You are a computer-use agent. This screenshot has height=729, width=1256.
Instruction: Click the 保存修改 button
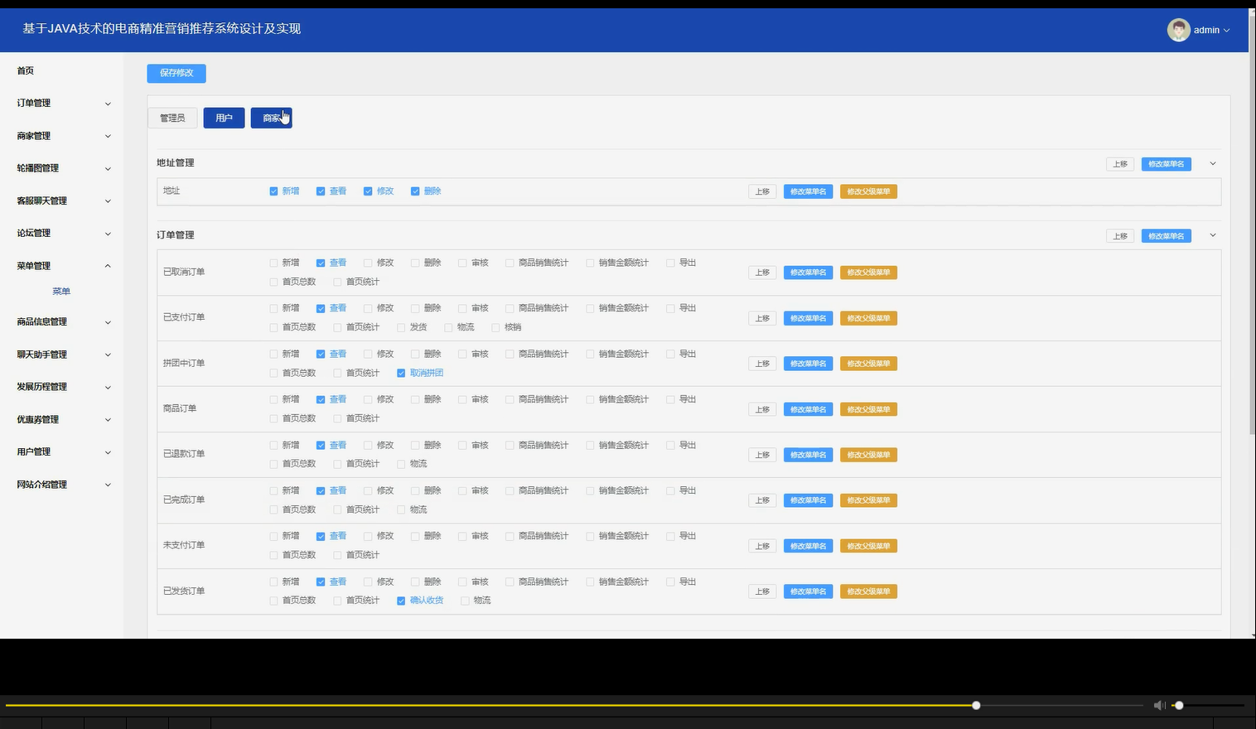(176, 73)
